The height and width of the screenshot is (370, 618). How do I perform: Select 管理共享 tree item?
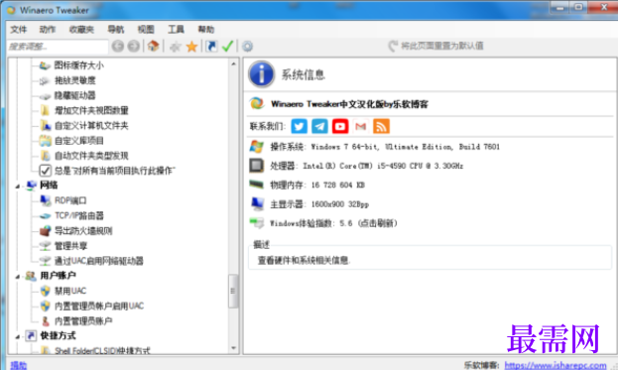tap(70, 246)
